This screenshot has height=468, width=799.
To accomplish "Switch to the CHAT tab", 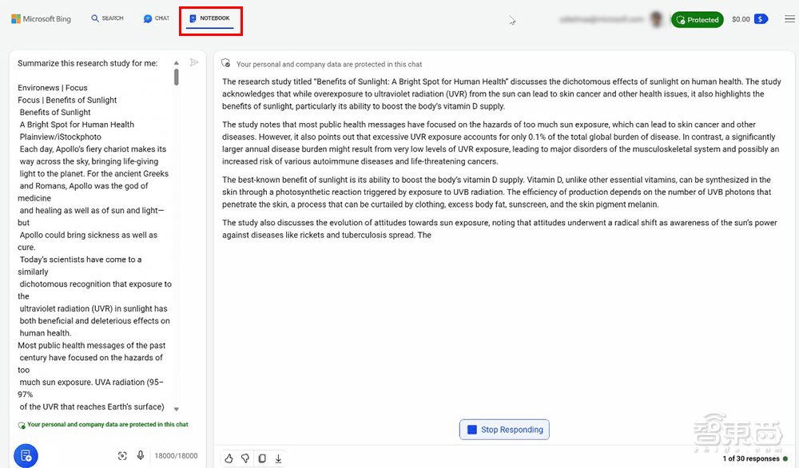I will (x=155, y=18).
